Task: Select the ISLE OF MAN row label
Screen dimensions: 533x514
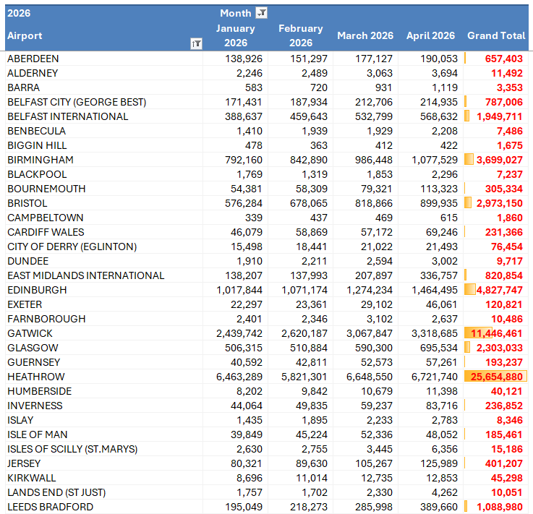Action: [38, 434]
